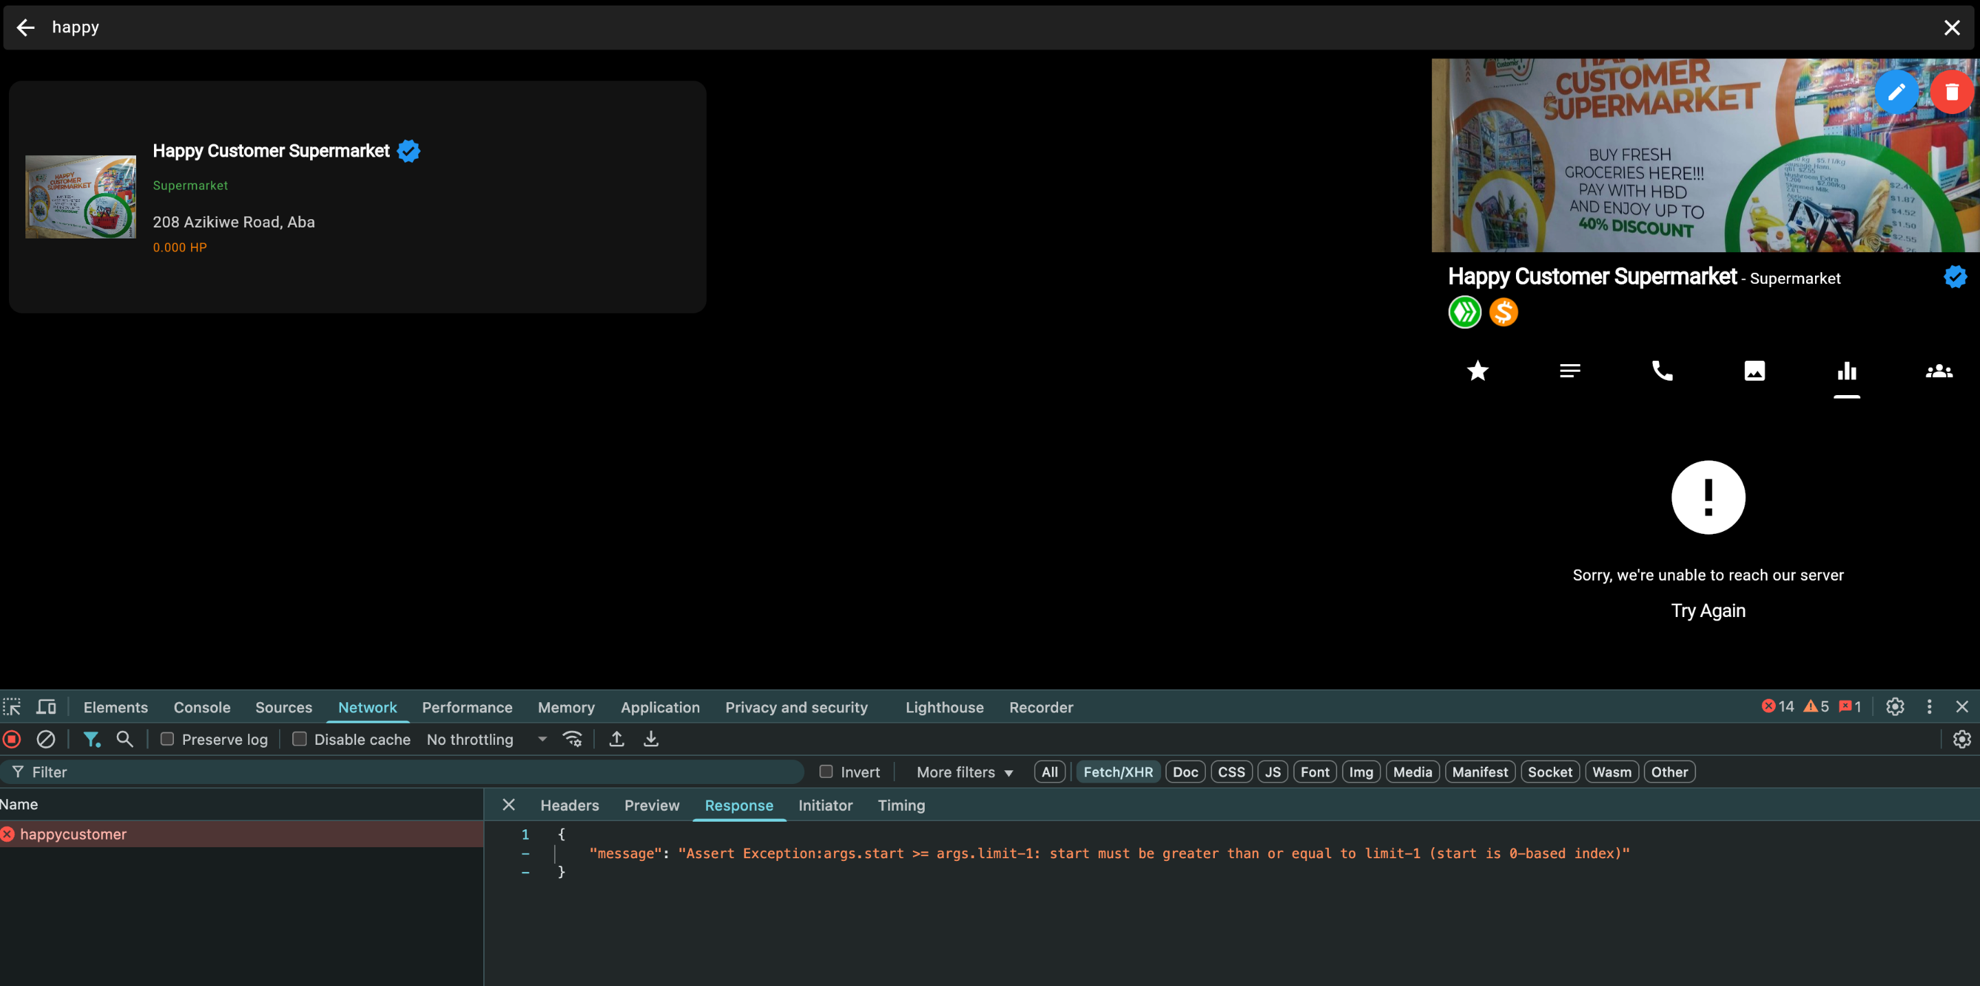
Task: Open the description lines tab
Action: [x=1570, y=371]
